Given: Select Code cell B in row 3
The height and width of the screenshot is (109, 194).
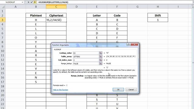Looking at the screenshot, I should coord(117,20).
